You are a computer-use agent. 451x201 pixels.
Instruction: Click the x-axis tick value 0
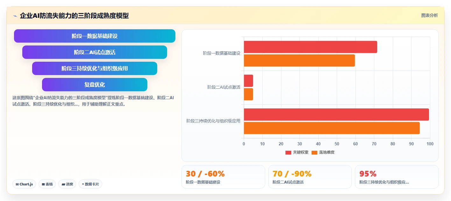(244, 144)
